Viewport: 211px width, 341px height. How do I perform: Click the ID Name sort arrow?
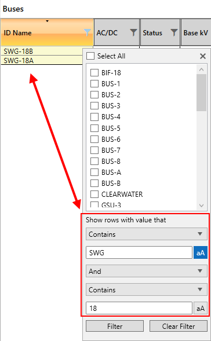[47, 21]
